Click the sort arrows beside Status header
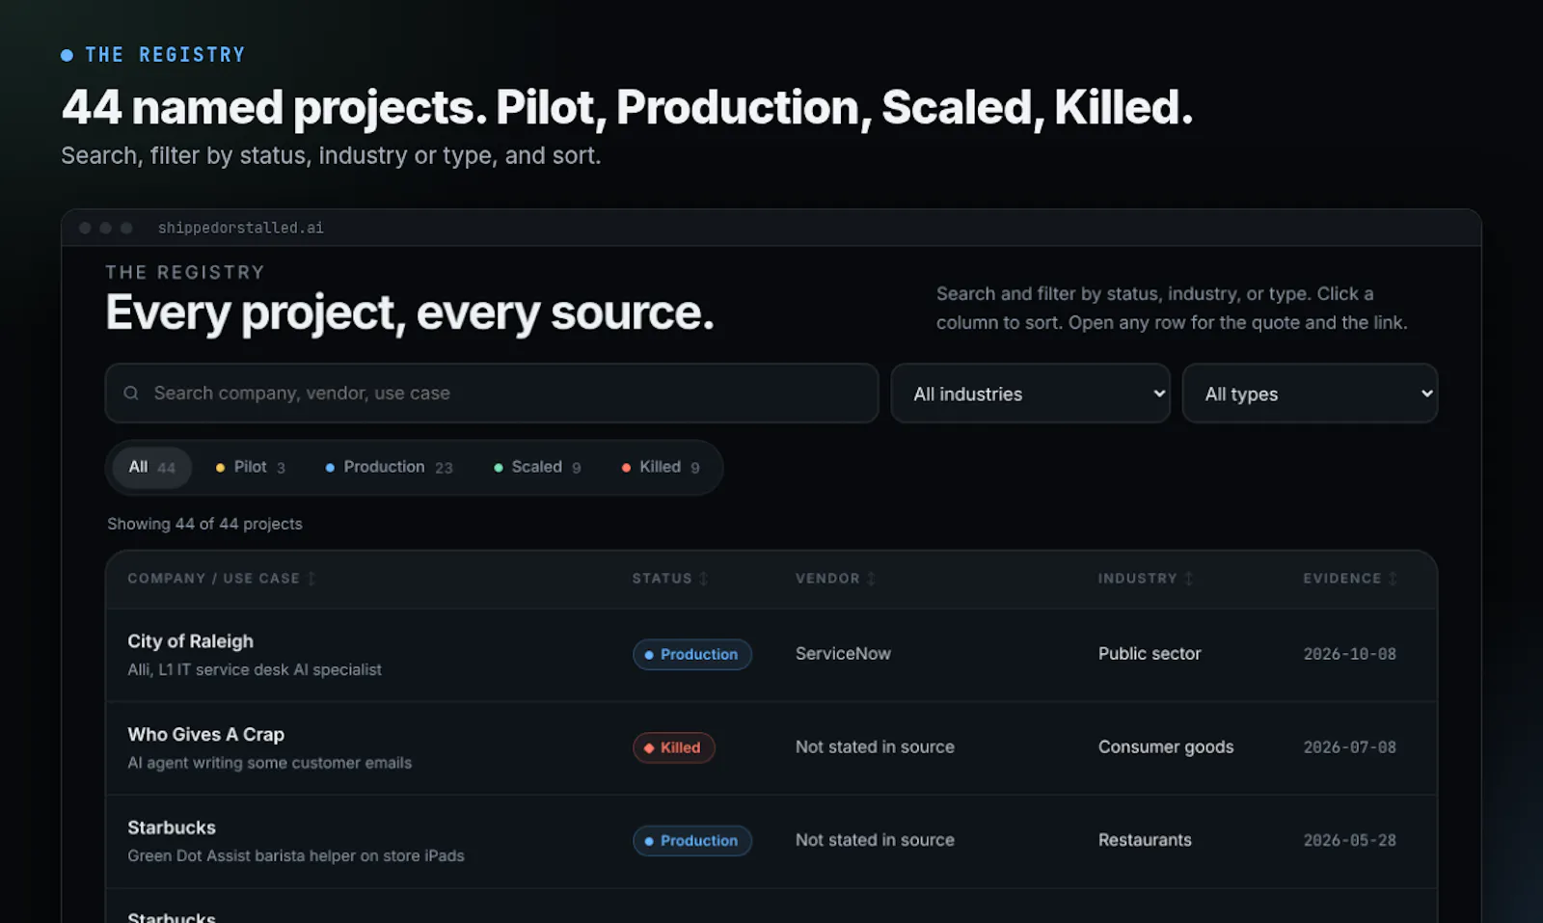The width and height of the screenshot is (1543, 923). (x=704, y=579)
